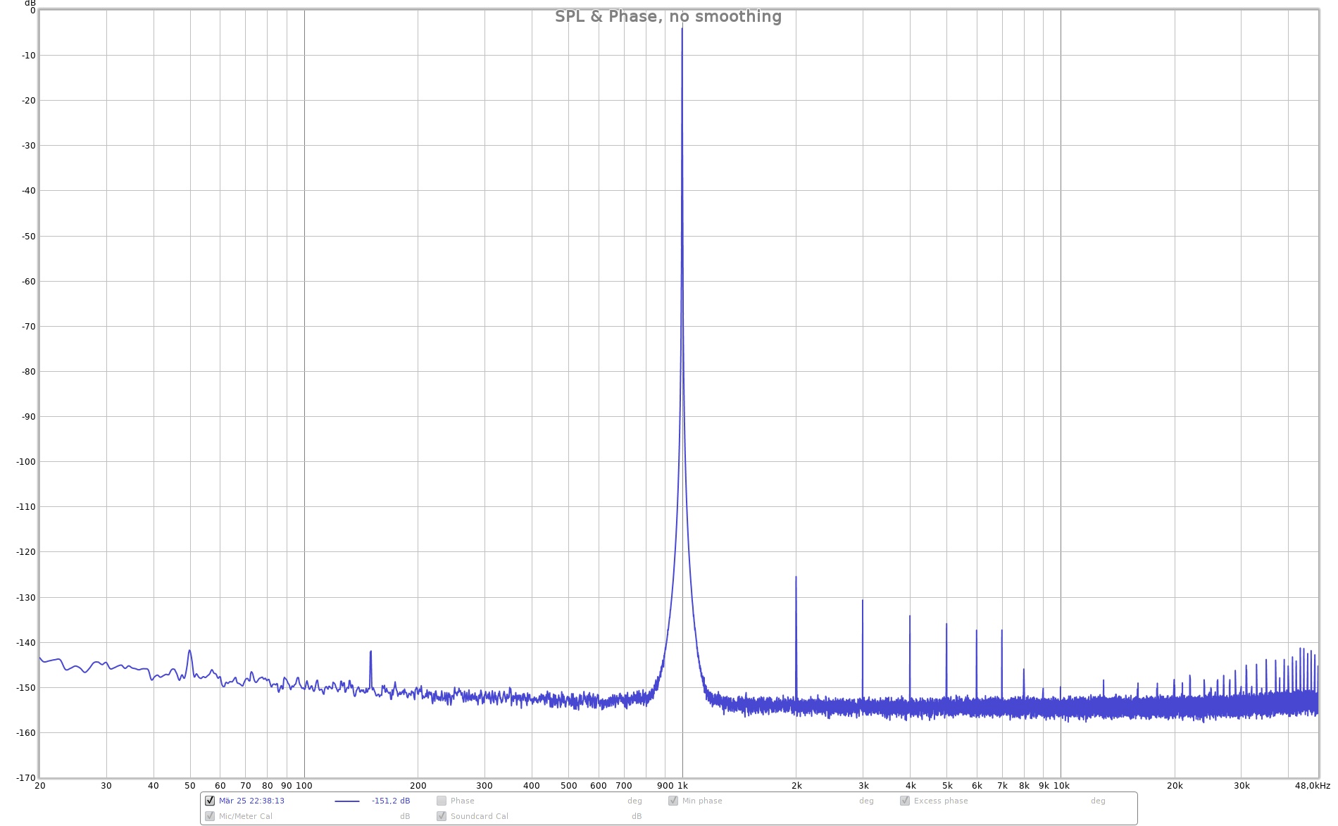Toggle the Min phase checkbox
The width and height of the screenshot is (1338, 826).
[673, 801]
